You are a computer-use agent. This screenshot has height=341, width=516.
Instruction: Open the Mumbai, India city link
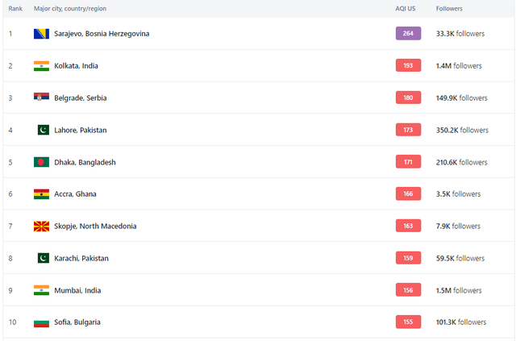[77, 290]
